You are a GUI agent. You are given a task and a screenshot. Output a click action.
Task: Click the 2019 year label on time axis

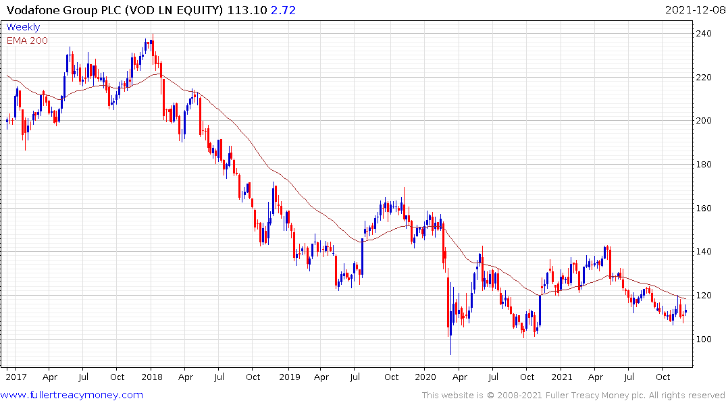click(290, 377)
